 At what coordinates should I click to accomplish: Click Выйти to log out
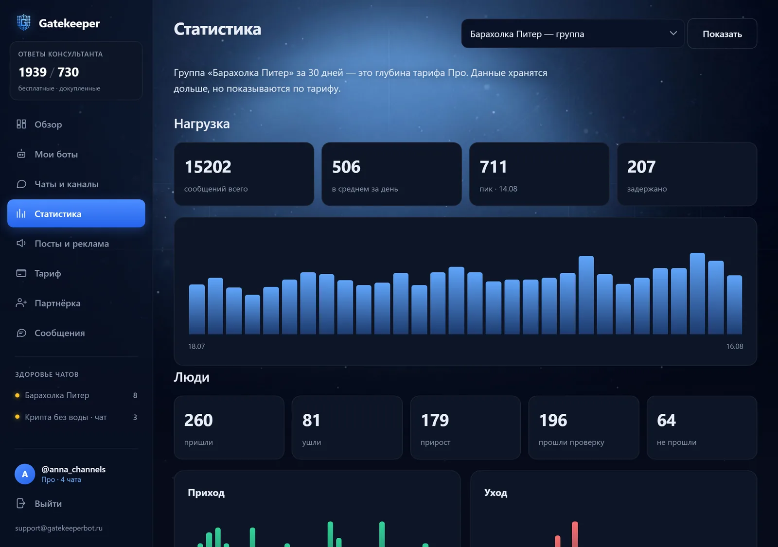click(76, 503)
